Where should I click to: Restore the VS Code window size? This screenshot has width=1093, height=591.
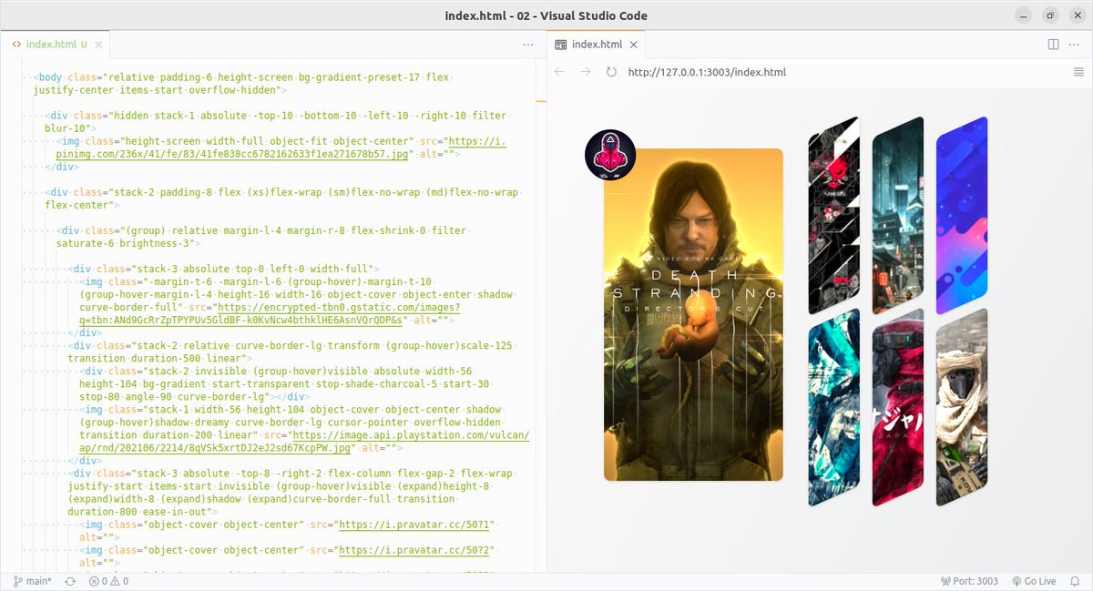[1050, 15]
